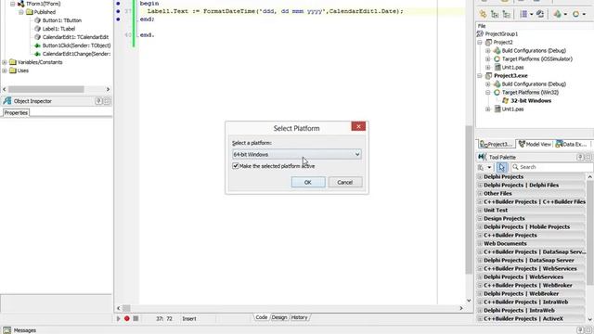Select Project3.exe in Project Manager
The image size is (594, 334).
(510, 76)
